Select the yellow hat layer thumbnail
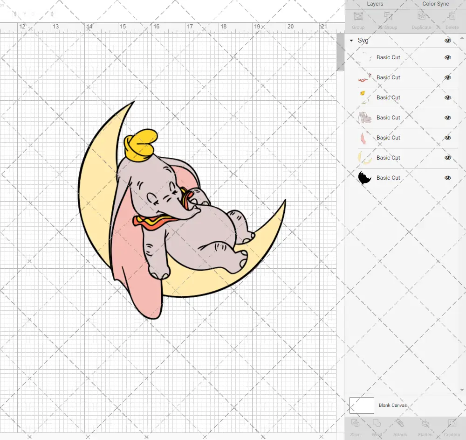 pos(365,97)
